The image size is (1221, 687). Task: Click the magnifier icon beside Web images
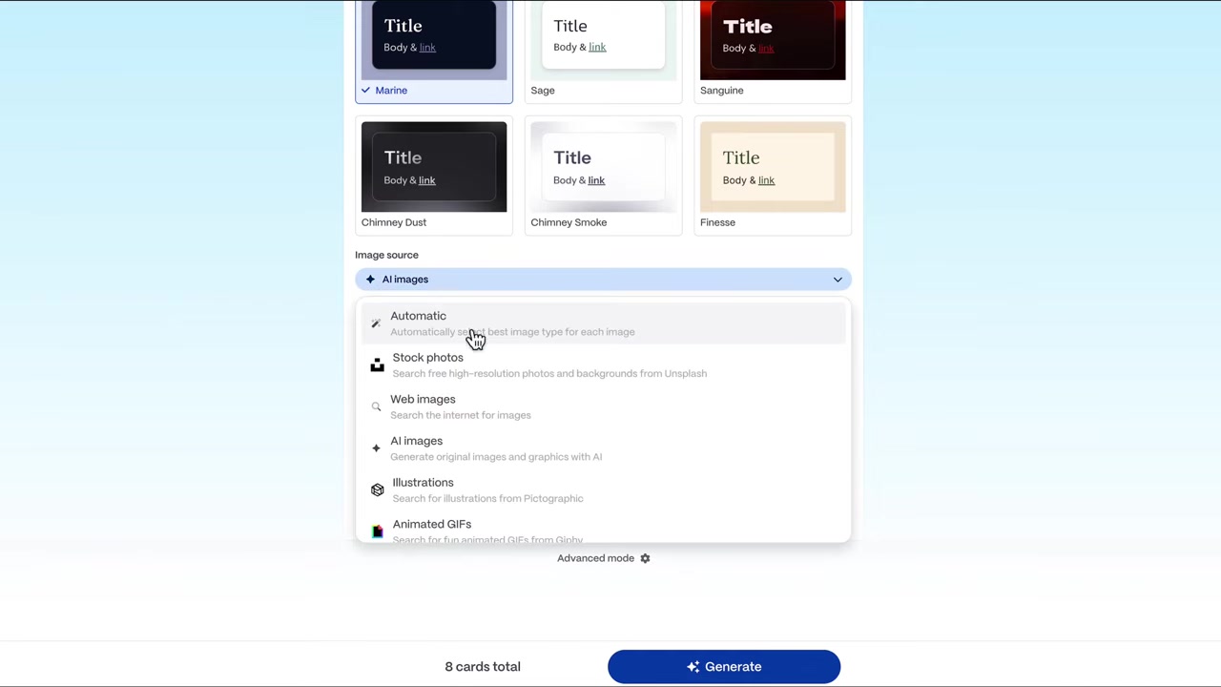[x=376, y=406]
